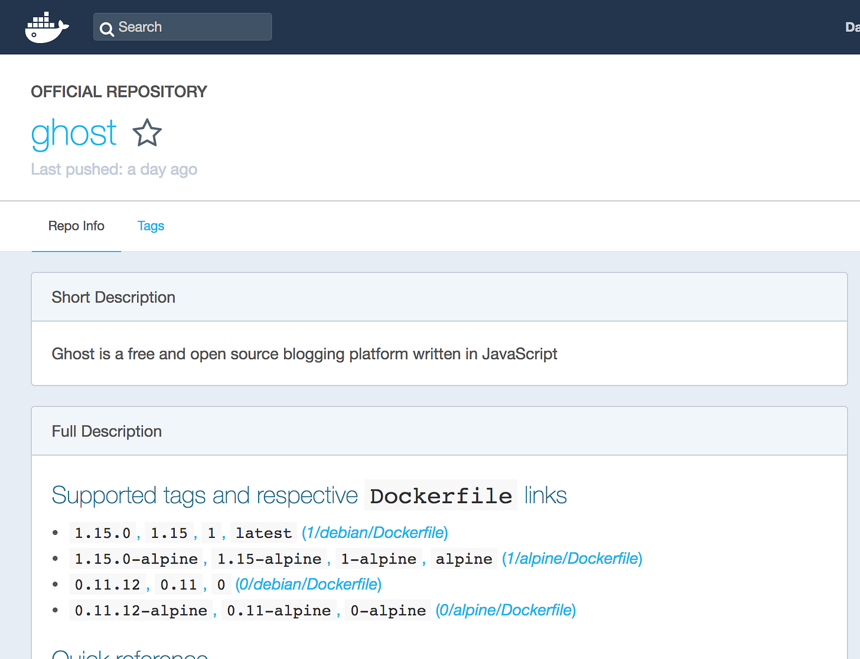The image size is (860, 659).
Task: Select the 1.15-alpine tag text
Action: [x=269, y=559]
